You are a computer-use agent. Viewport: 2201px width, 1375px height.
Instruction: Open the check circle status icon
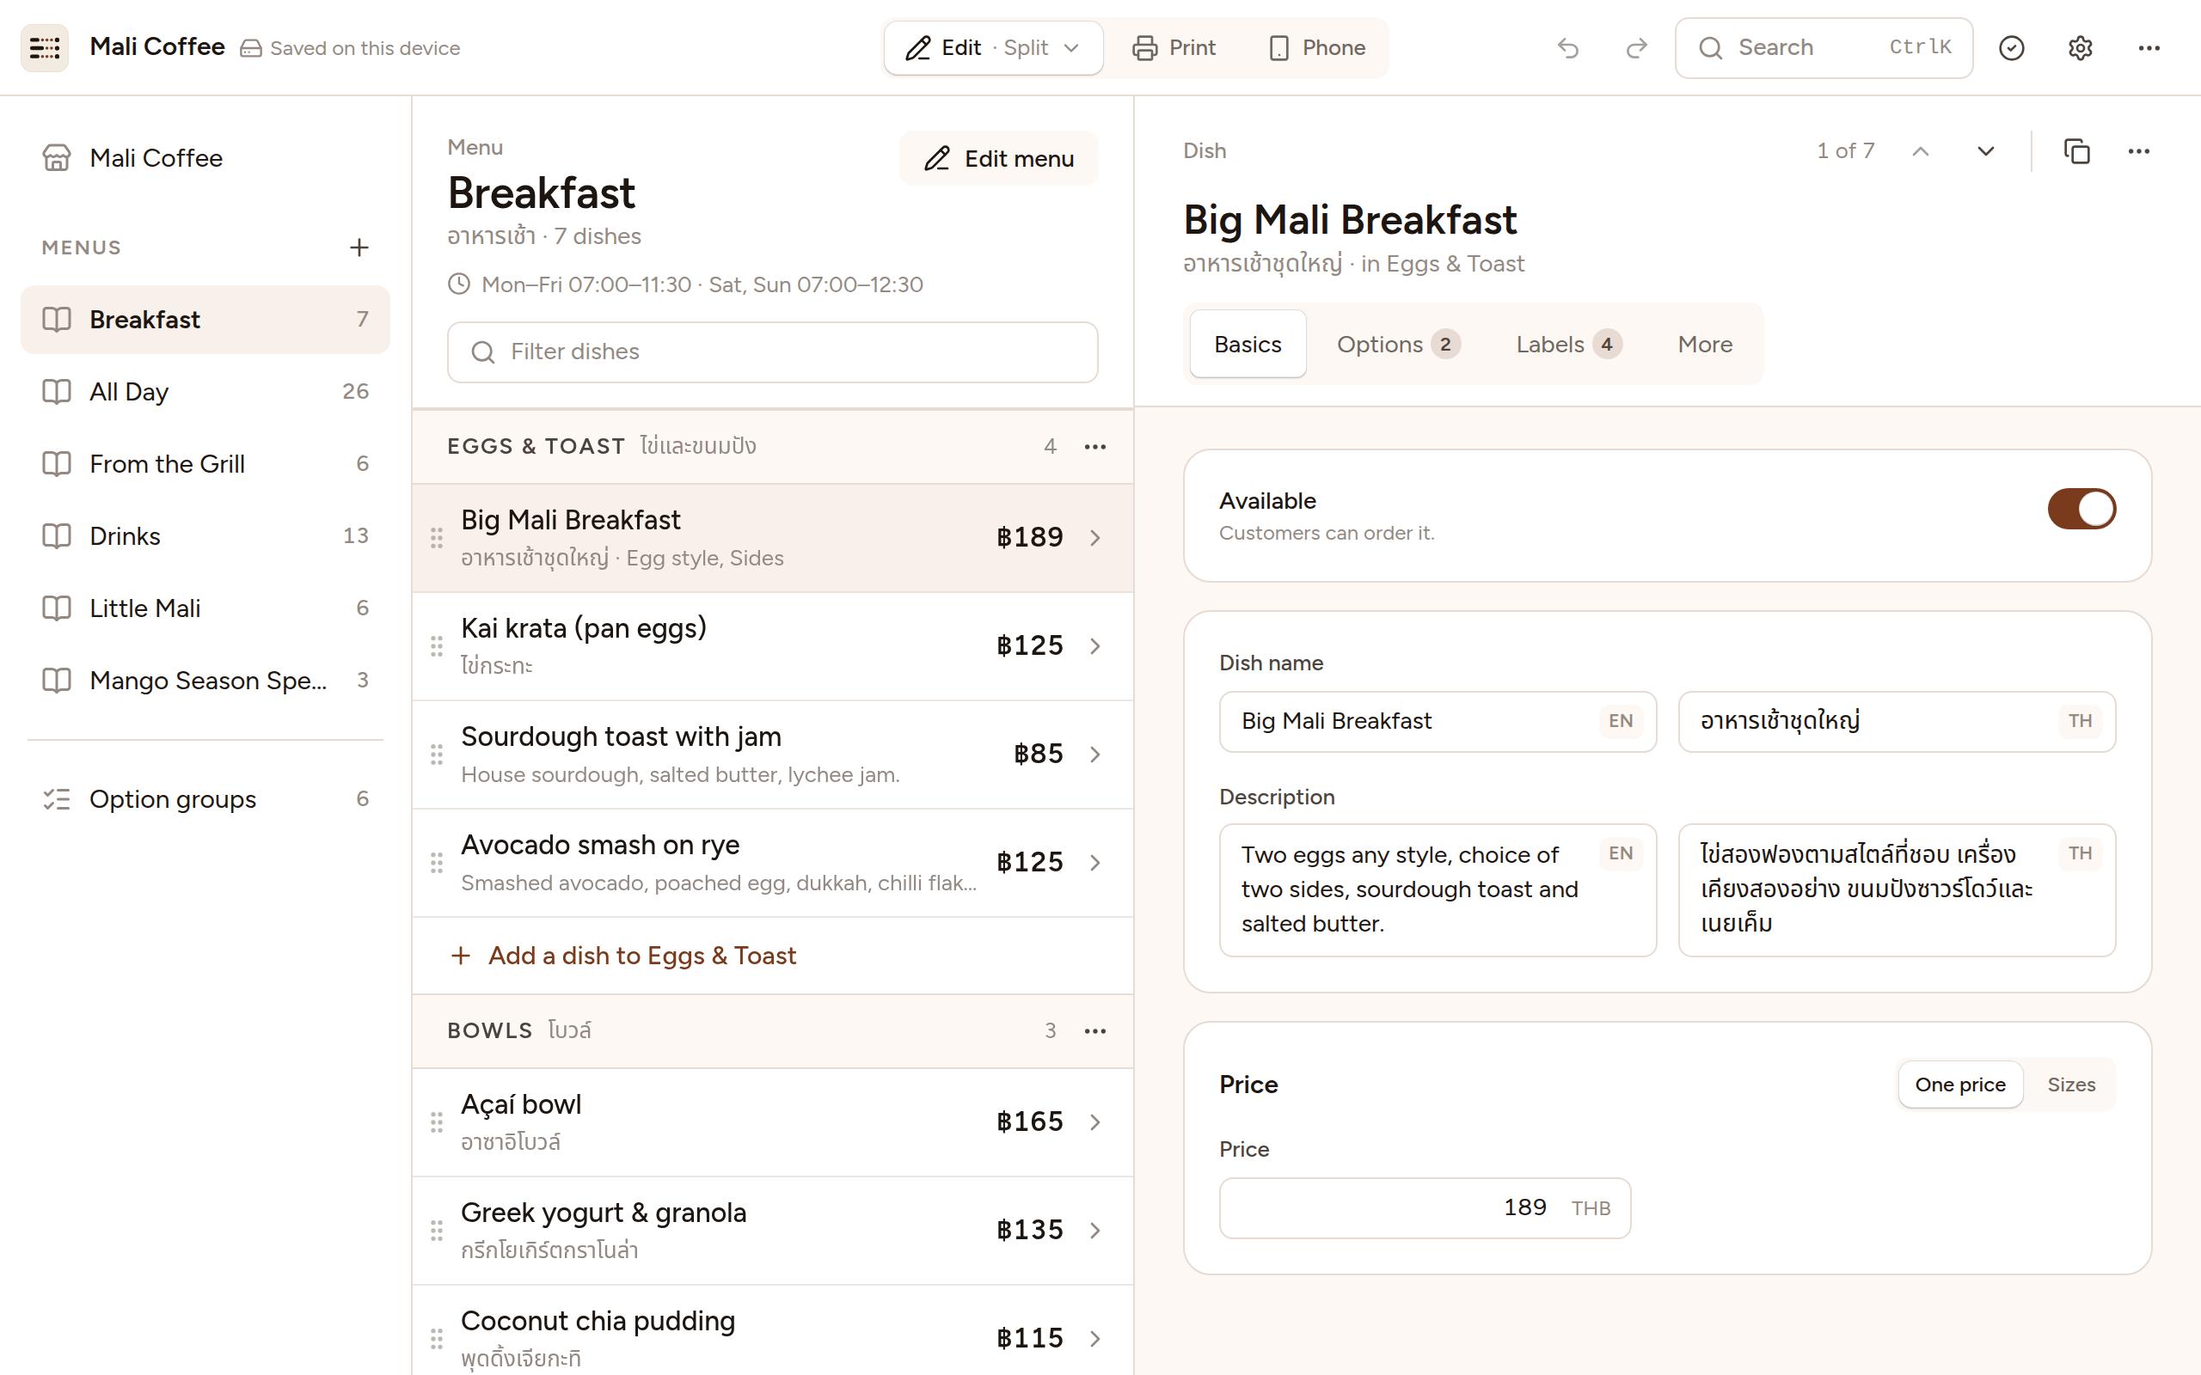click(2011, 47)
